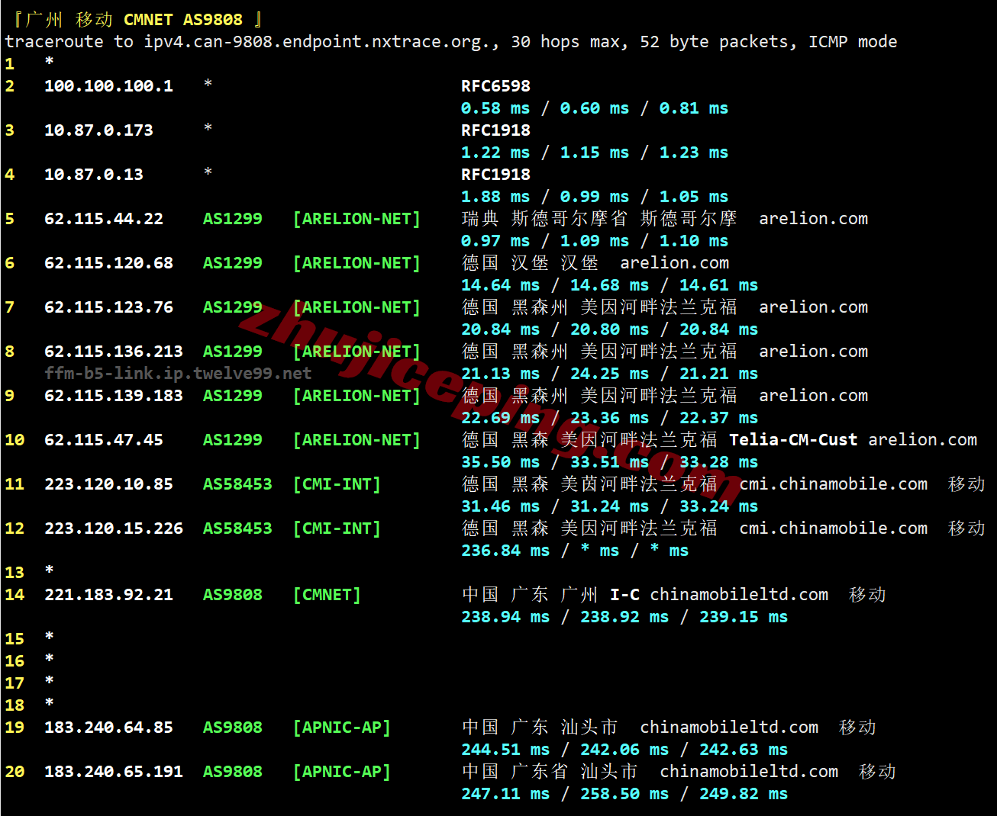Click the cmi.chinamobile.com domain on hop 11
Screen dimensions: 997x816
click(833, 484)
